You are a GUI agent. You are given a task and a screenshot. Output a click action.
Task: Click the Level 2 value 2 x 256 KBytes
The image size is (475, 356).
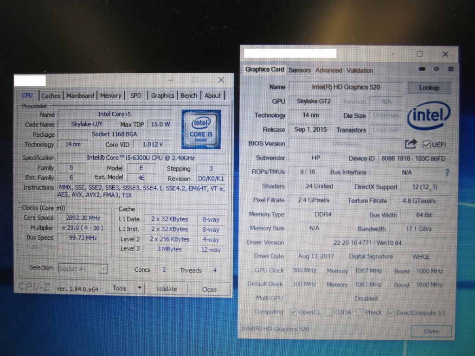[169, 239]
